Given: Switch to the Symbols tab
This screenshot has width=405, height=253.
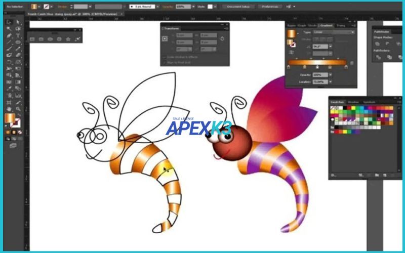Looking at the screenshot, I should click(369, 102).
